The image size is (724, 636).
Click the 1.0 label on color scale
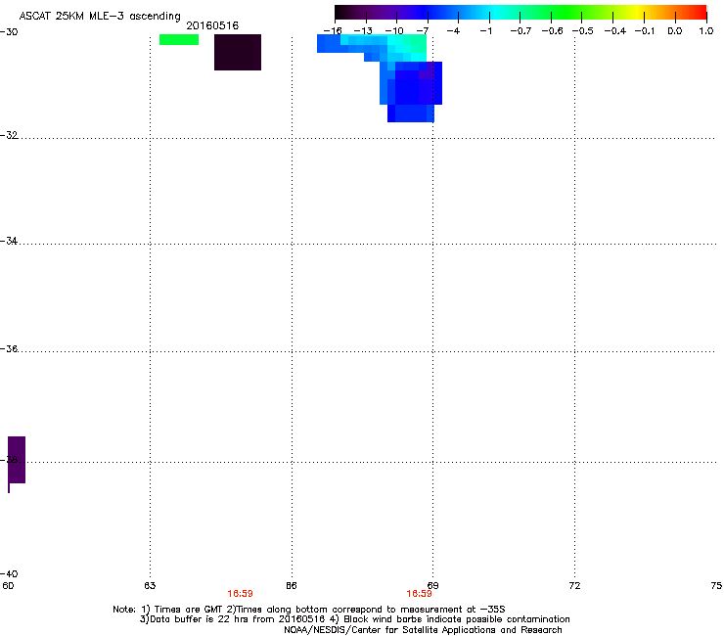click(x=706, y=31)
